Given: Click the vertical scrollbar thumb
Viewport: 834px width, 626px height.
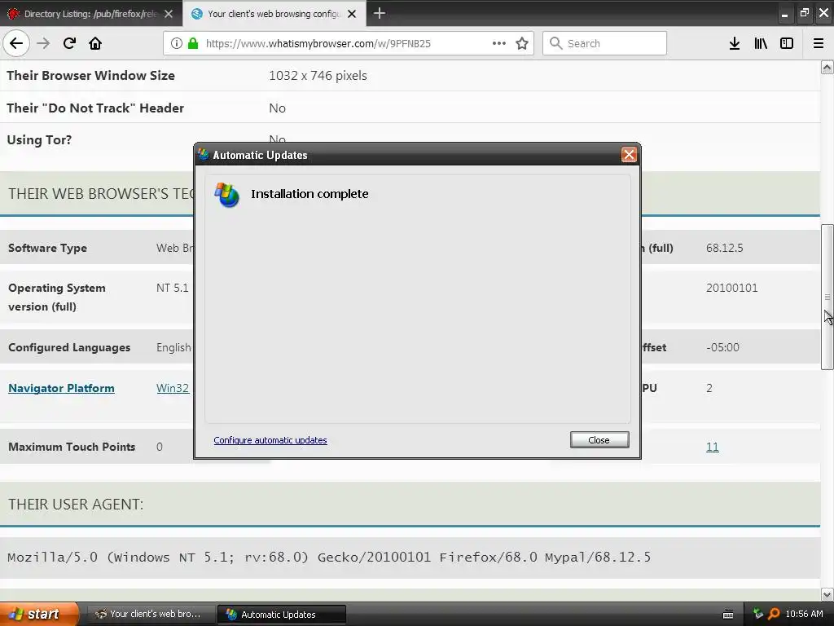Looking at the screenshot, I should pyautogui.click(x=827, y=297).
